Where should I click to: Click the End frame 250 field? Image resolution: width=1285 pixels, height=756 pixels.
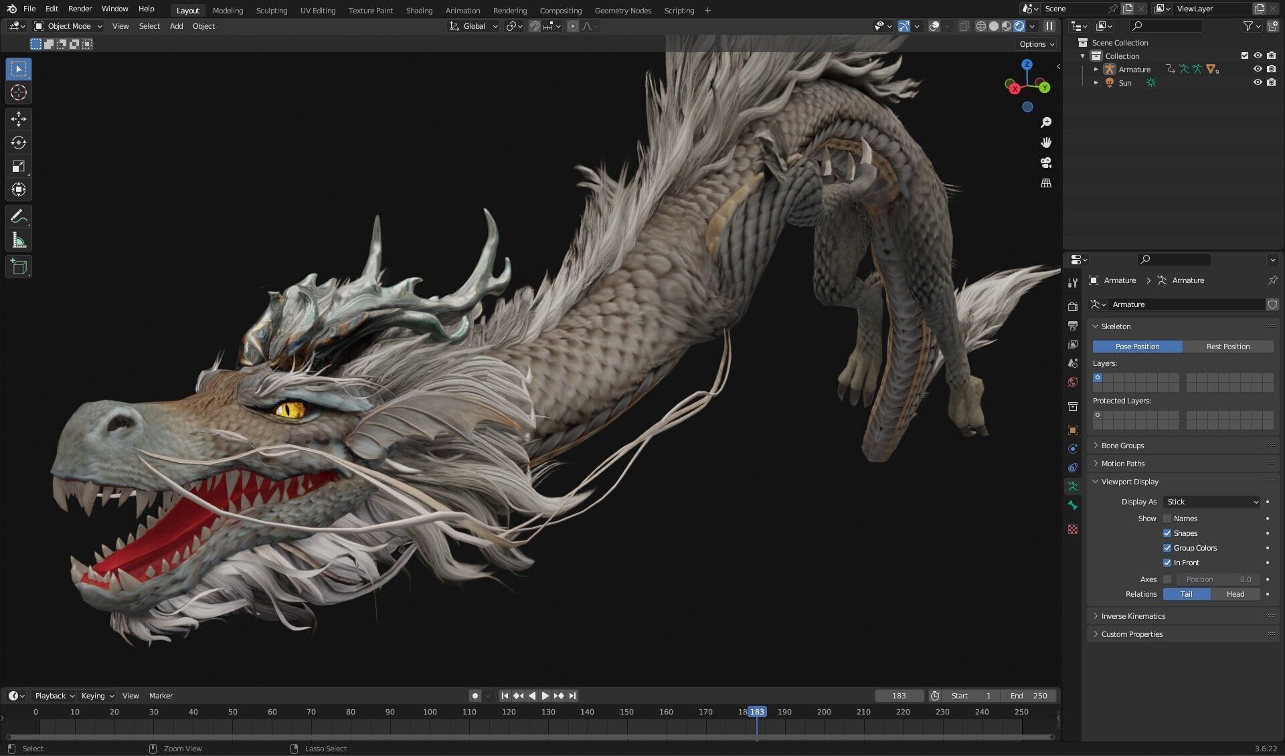click(x=1029, y=696)
